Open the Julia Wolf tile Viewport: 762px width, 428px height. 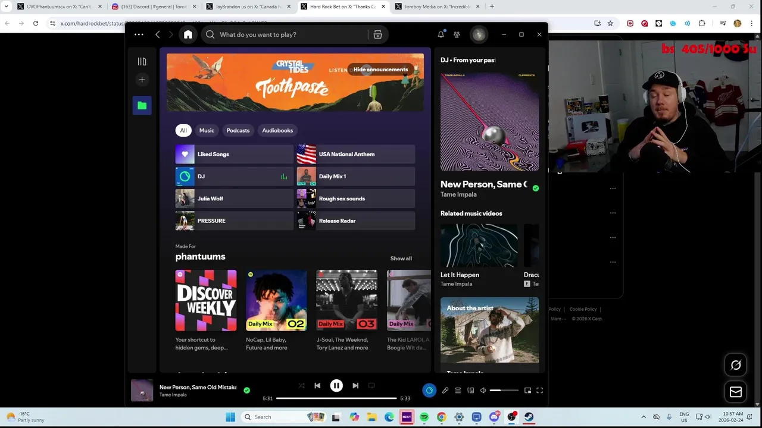pyautogui.click(x=235, y=199)
